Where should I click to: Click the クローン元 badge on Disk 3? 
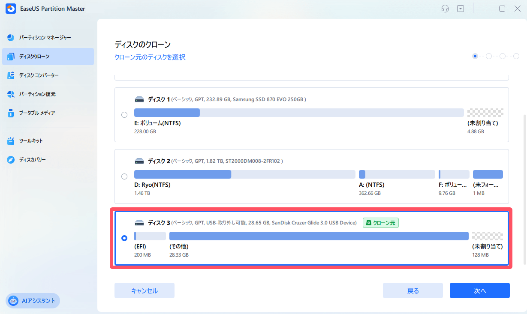coord(380,223)
